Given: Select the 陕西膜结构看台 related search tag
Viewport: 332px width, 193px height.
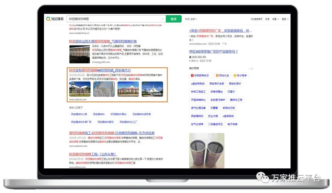Looking at the screenshot, I should pos(118,114).
